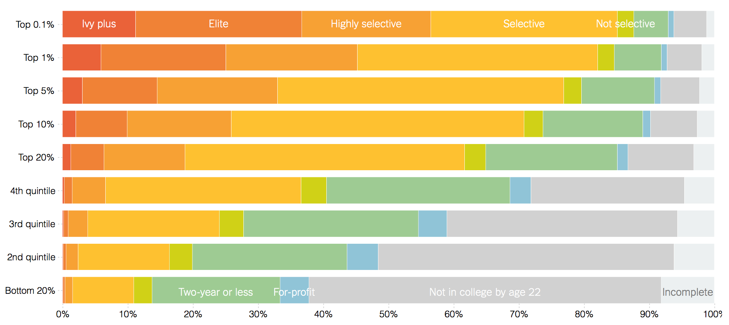Select the blue For-profit segment in the Bottom 20% bar
Viewport: 729px width, 325px height.
click(294, 290)
